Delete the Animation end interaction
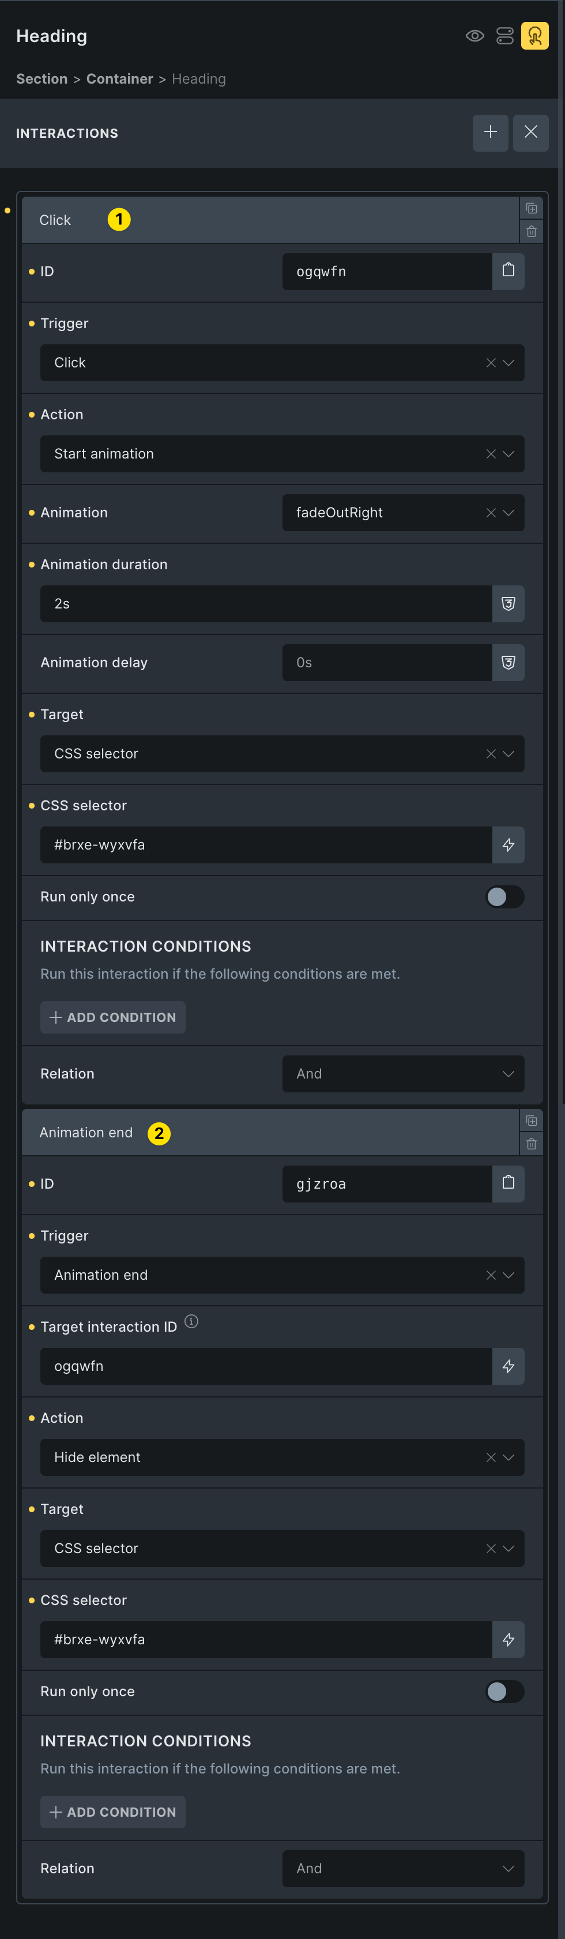565x1939 pixels. click(531, 1144)
